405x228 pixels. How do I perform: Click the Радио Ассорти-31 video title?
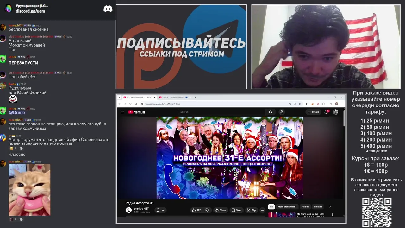[140, 203]
